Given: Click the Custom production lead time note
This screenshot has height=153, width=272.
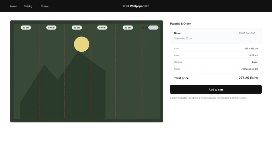Looking at the screenshot, I should pyautogui.click(x=208, y=98).
